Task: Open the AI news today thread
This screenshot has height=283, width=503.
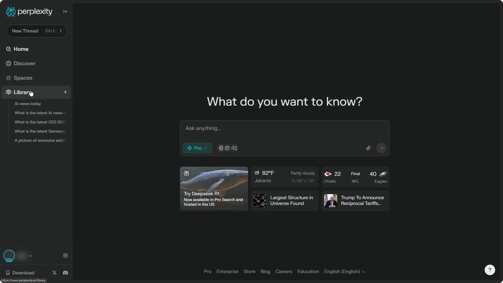Action: 28,104
